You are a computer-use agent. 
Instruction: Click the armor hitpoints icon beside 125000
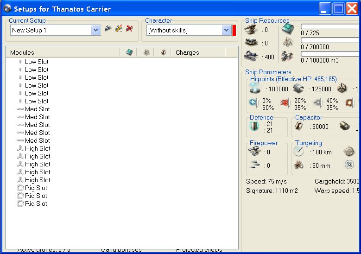[x=298, y=89]
